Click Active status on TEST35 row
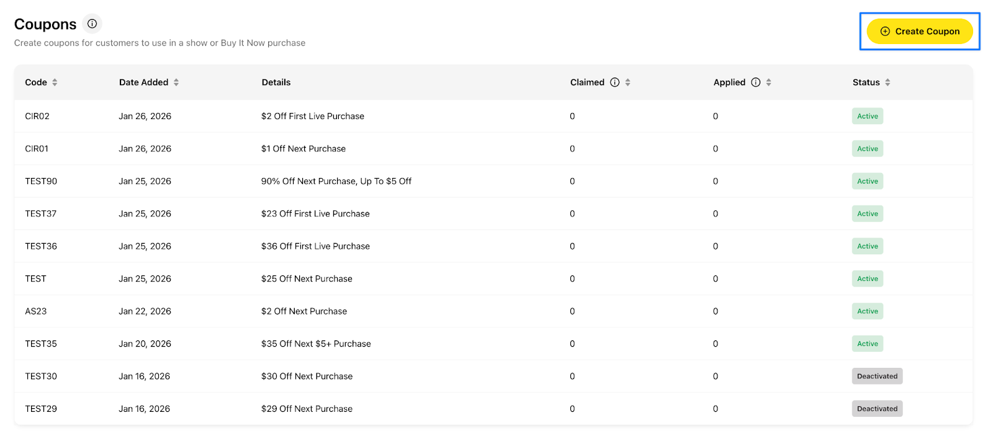Viewport: 993px width, 441px height. pyautogui.click(x=867, y=344)
